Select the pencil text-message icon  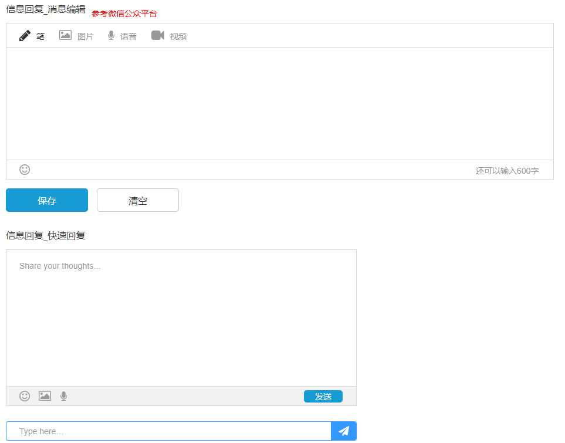25,36
